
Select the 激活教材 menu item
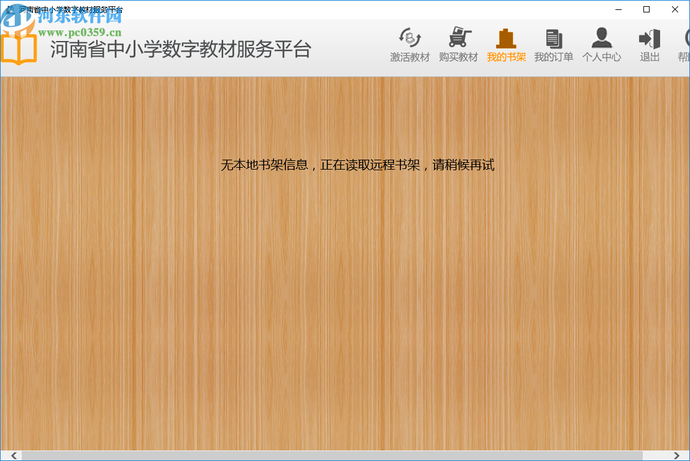pyautogui.click(x=410, y=56)
